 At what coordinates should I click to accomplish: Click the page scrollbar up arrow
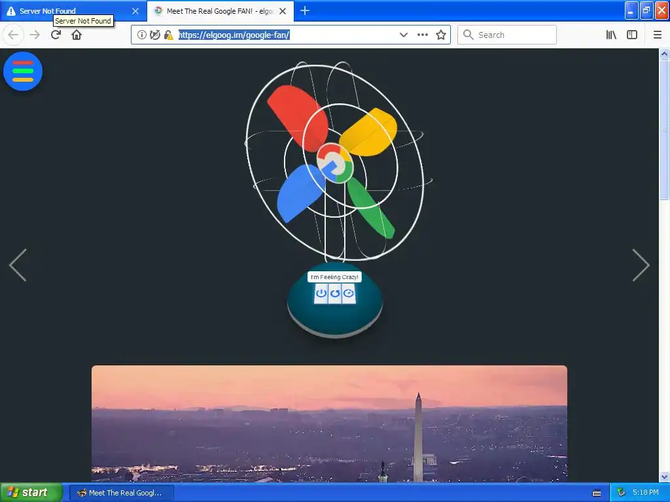[665, 54]
